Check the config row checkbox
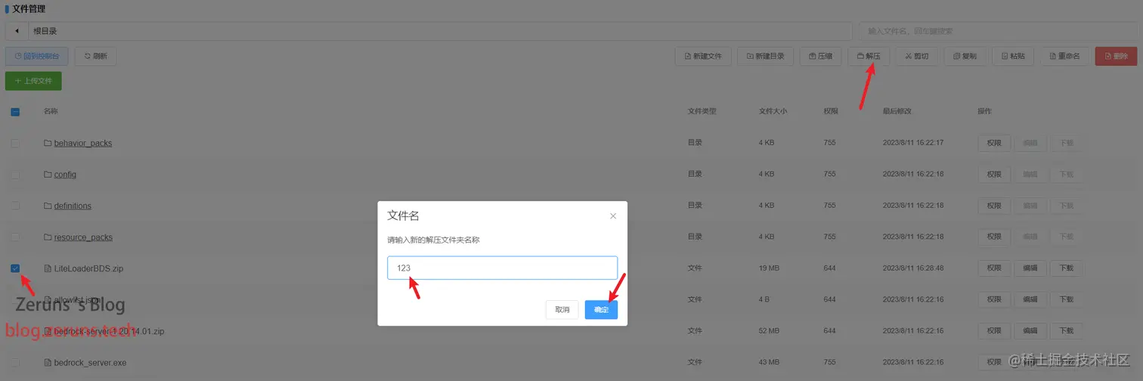Viewport: 1143px width, 381px height. point(15,175)
